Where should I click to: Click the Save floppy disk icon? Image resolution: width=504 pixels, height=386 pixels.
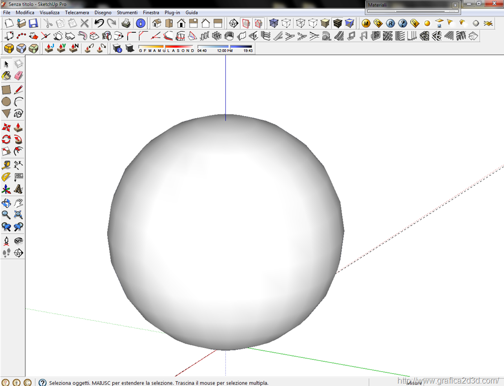click(33, 23)
